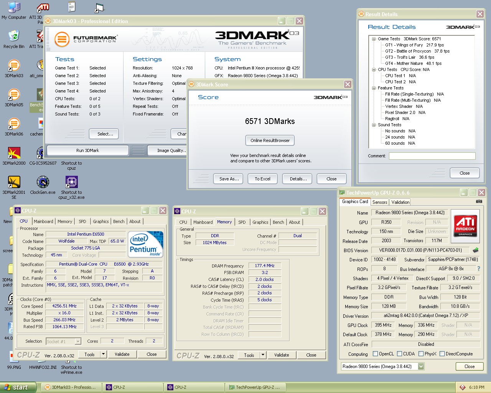Viewport: 491px width, 393px height.
Task: Open the GPU selection dropdown in GPU-Z
Action: point(421,367)
